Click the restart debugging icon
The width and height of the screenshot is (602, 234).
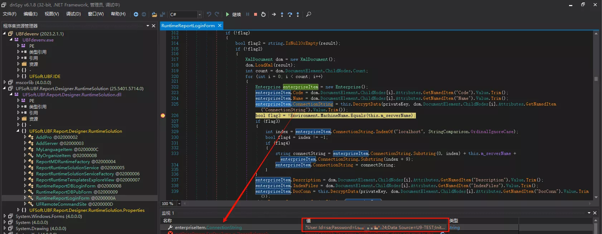click(263, 14)
